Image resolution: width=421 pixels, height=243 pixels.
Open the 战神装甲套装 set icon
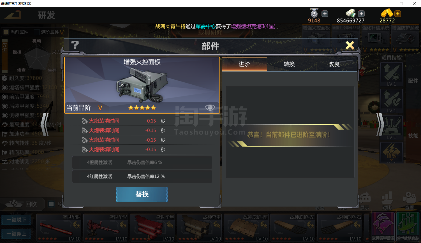[x=383, y=227]
